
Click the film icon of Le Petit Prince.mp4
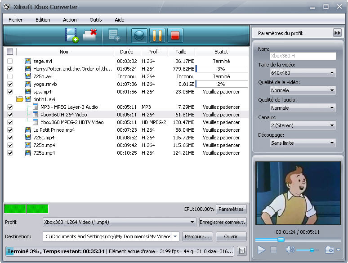28,130
